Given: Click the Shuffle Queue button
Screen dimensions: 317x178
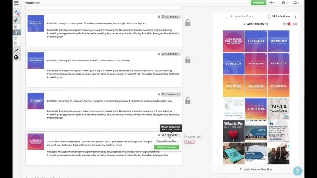Looking at the screenshot, I should coord(281,16).
